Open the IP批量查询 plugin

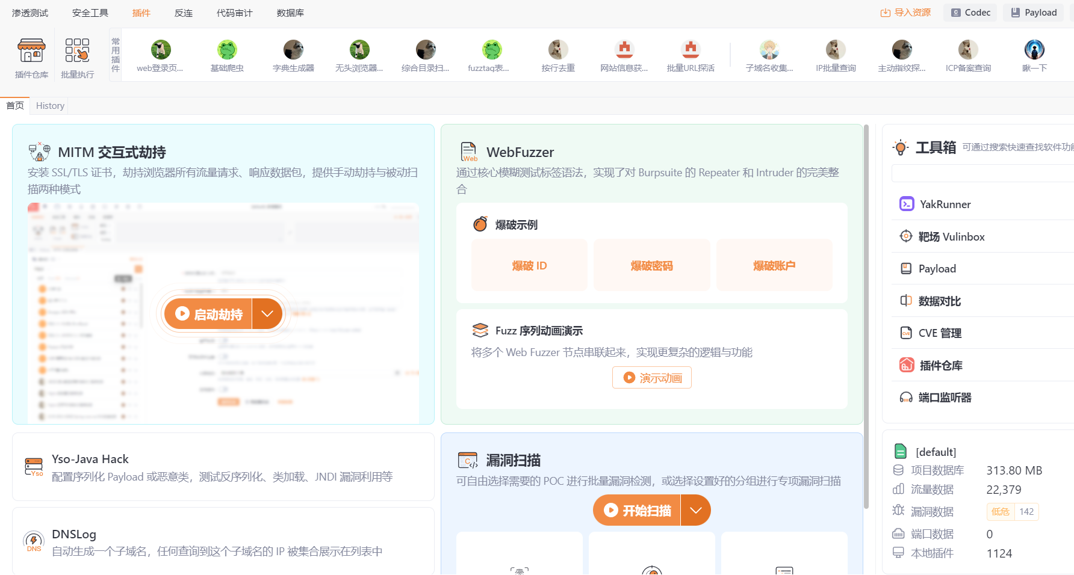(836, 55)
